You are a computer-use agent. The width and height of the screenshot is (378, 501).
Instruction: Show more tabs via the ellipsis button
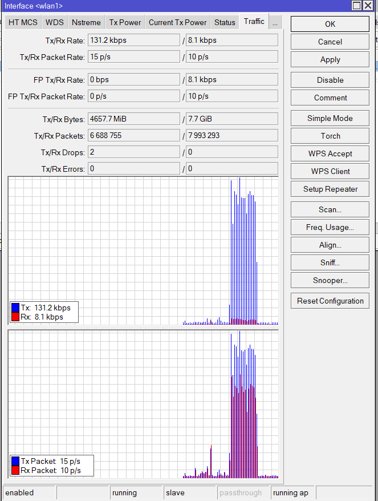275,23
